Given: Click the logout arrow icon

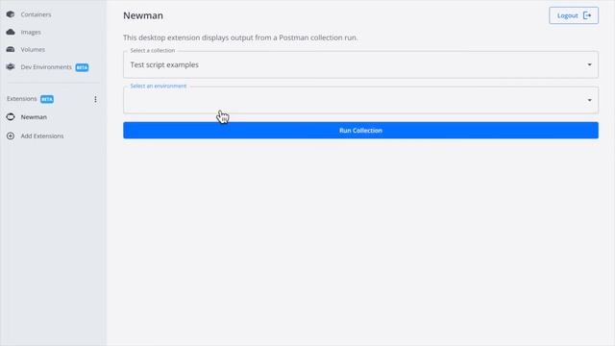Looking at the screenshot, I should (587, 15).
